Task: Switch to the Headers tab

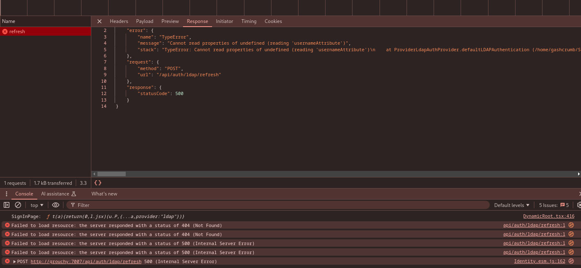Action: click(119, 21)
